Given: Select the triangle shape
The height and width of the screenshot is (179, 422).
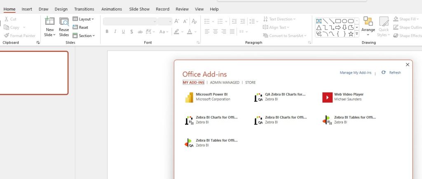Looking at the screenshot, I should (319, 28).
